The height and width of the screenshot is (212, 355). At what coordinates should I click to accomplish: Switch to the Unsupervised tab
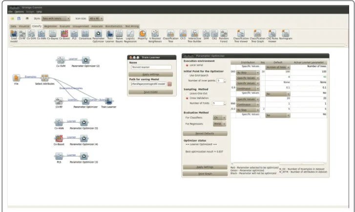point(81,26)
